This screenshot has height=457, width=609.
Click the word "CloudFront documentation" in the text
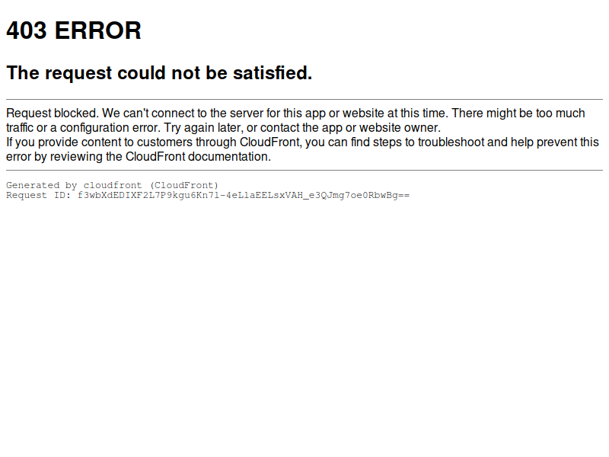[x=197, y=157]
